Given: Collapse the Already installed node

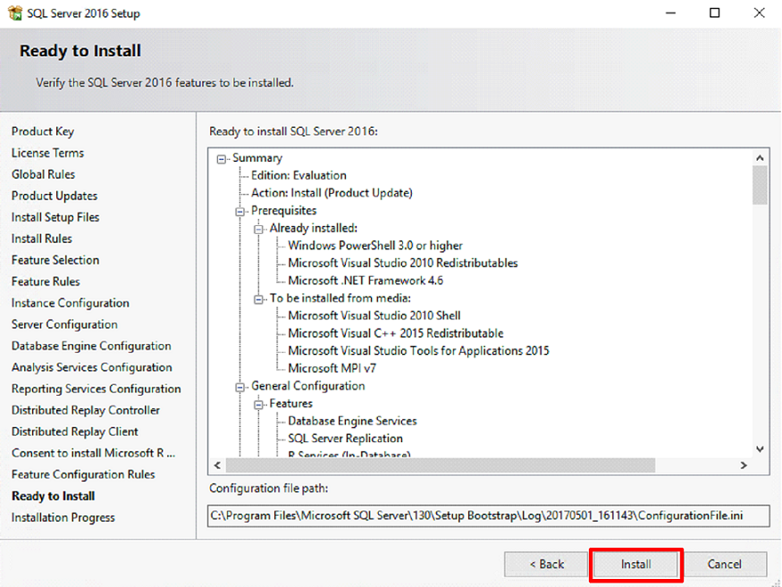Looking at the screenshot, I should click(259, 229).
